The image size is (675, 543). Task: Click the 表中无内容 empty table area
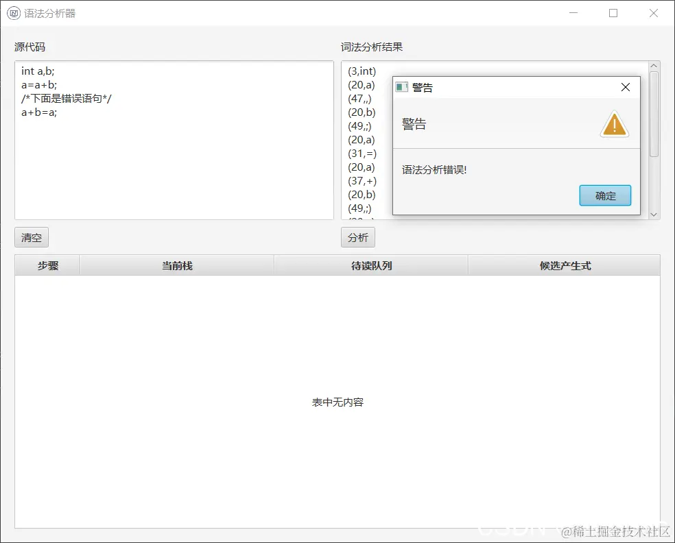tap(337, 402)
